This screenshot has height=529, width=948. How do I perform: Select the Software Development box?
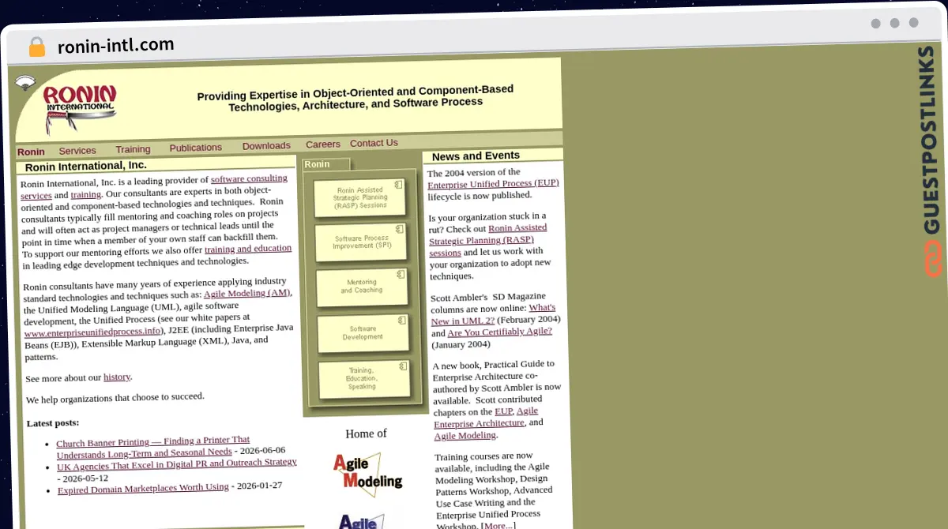click(363, 333)
